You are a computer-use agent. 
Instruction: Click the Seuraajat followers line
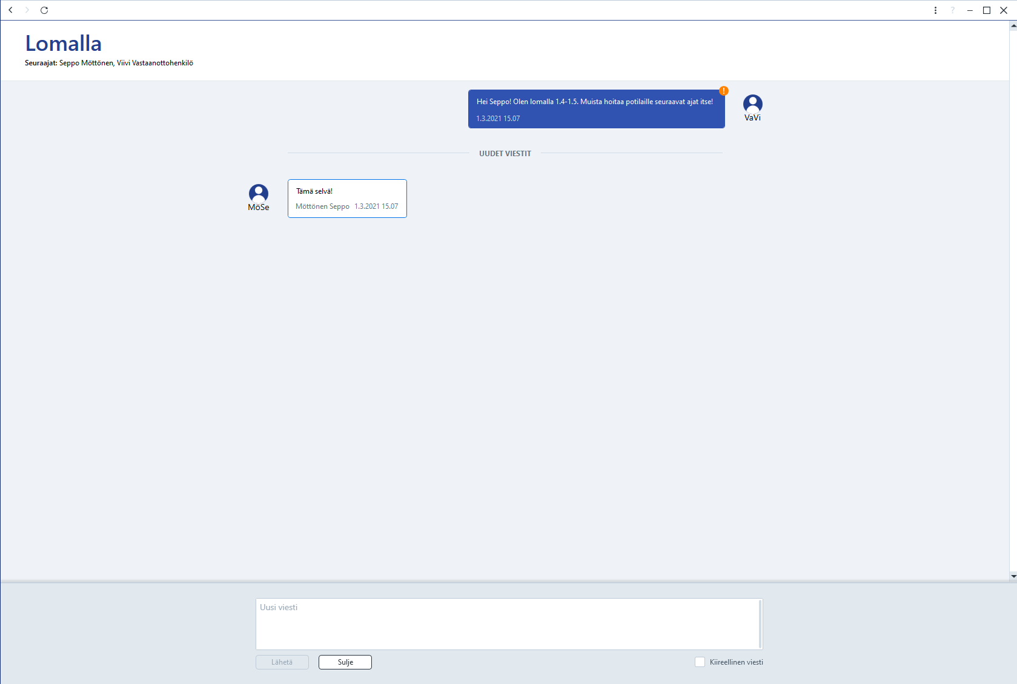coord(109,63)
